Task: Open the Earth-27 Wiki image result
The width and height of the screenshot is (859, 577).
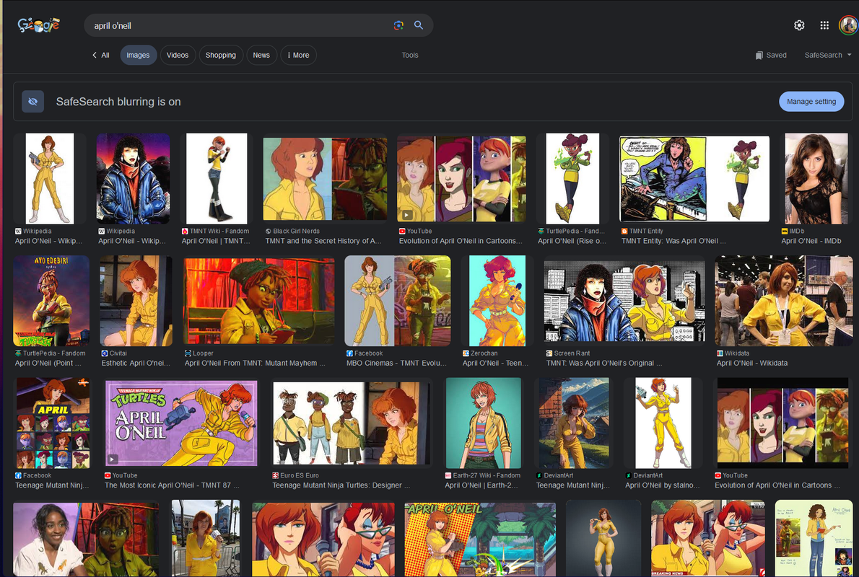Action: tap(483, 423)
